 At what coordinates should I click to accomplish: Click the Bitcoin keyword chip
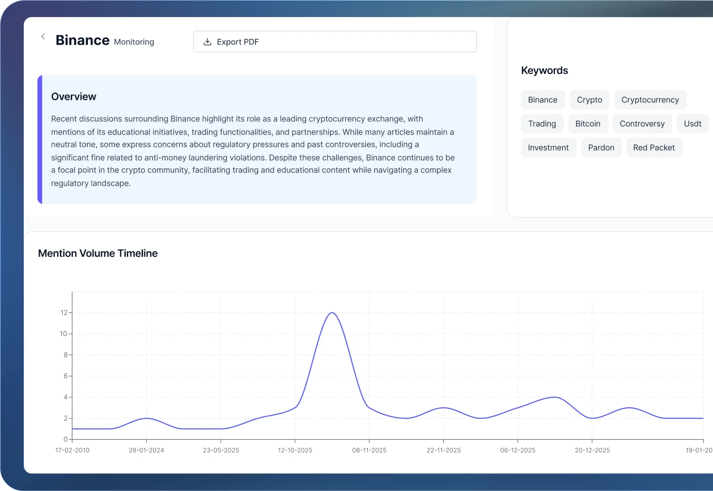[x=588, y=124]
